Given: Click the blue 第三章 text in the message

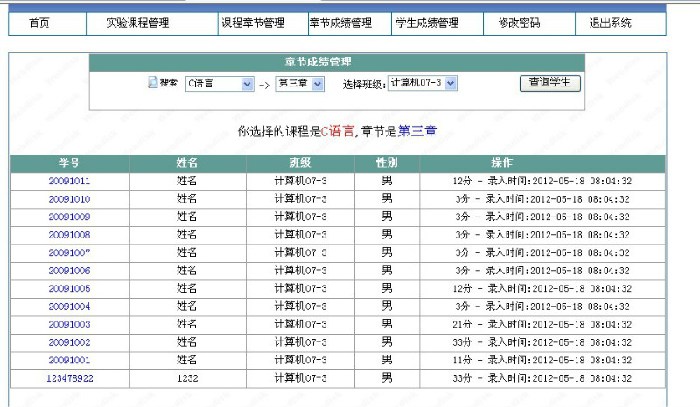Looking at the screenshot, I should tap(417, 131).
